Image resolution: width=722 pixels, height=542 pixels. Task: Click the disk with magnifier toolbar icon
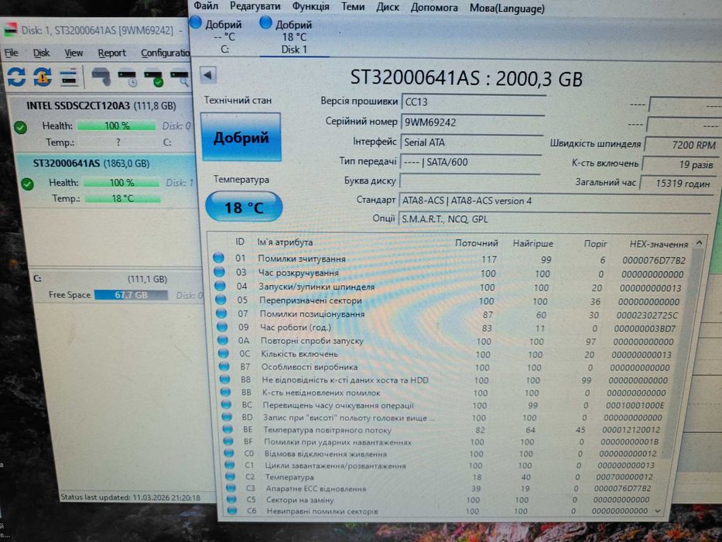point(179,77)
